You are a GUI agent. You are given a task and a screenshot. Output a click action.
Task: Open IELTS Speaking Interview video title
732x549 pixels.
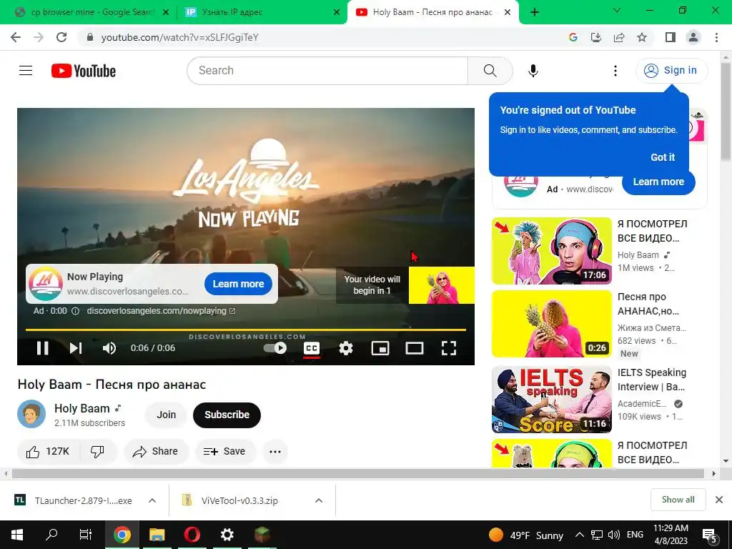(652, 380)
